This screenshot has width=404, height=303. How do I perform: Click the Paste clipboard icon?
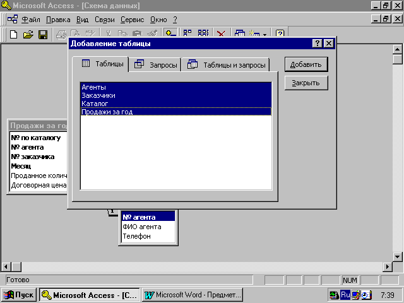click(x=137, y=34)
